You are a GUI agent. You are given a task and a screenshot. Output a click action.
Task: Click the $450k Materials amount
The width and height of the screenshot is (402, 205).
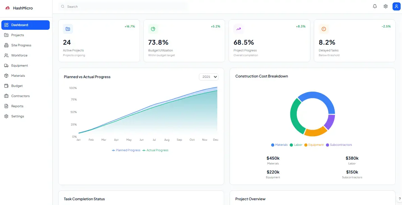point(273,158)
